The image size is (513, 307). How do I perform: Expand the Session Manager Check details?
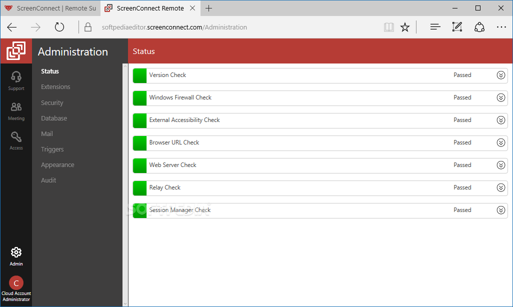500,210
